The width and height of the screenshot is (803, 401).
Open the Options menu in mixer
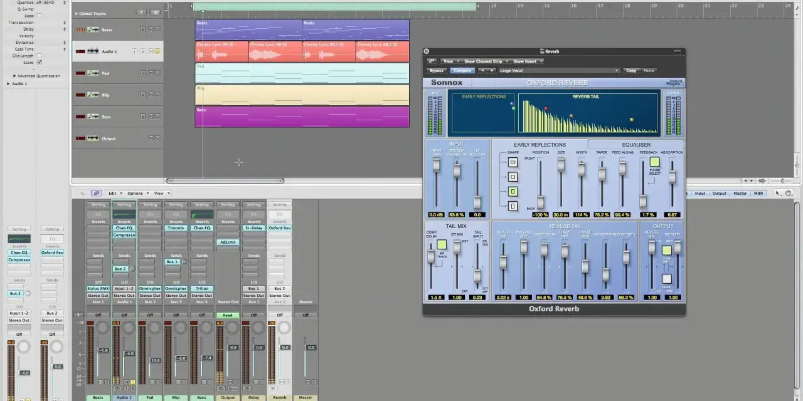click(137, 193)
